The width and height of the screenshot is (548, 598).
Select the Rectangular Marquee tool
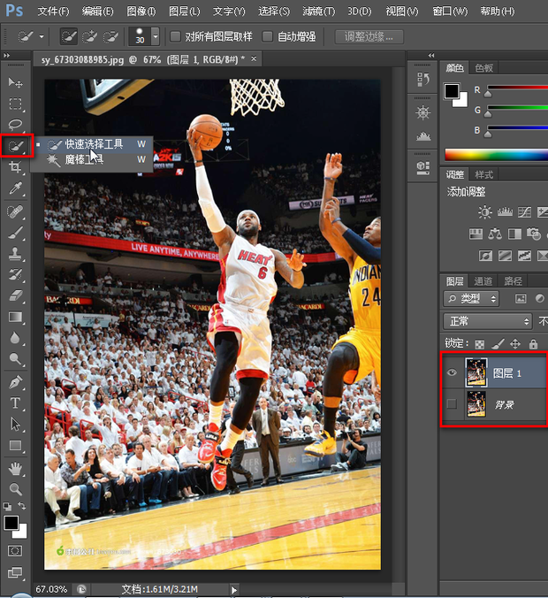pos(15,103)
